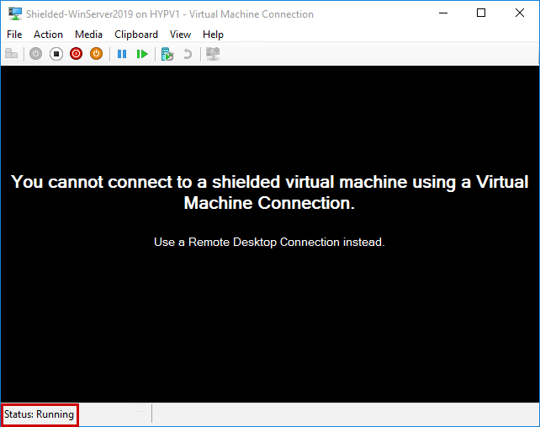
Task: Create a checkpoint of the VM
Action: (167, 54)
